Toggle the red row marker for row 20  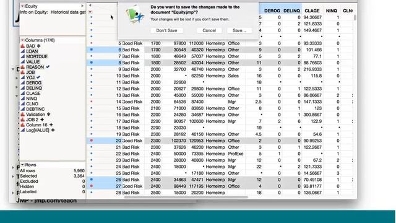pos(92,141)
